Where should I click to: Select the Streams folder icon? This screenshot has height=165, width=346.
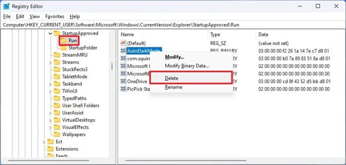click(57, 62)
